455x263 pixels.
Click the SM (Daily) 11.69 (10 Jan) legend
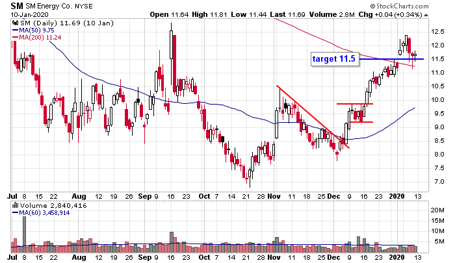coord(66,23)
